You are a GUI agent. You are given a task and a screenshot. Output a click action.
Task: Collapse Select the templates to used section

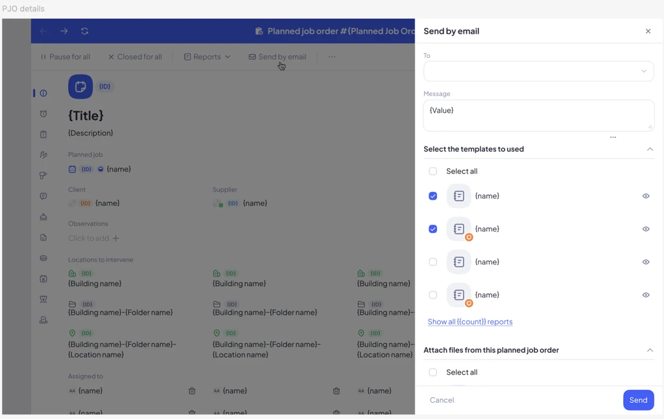[650, 149]
